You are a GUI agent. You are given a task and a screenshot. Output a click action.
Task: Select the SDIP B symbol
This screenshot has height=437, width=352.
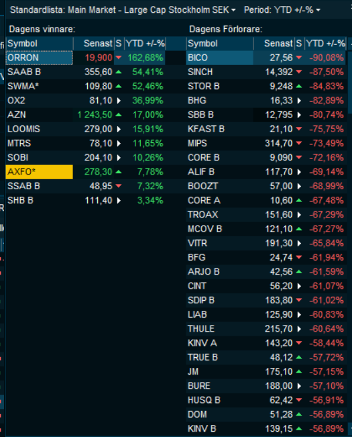point(201,300)
